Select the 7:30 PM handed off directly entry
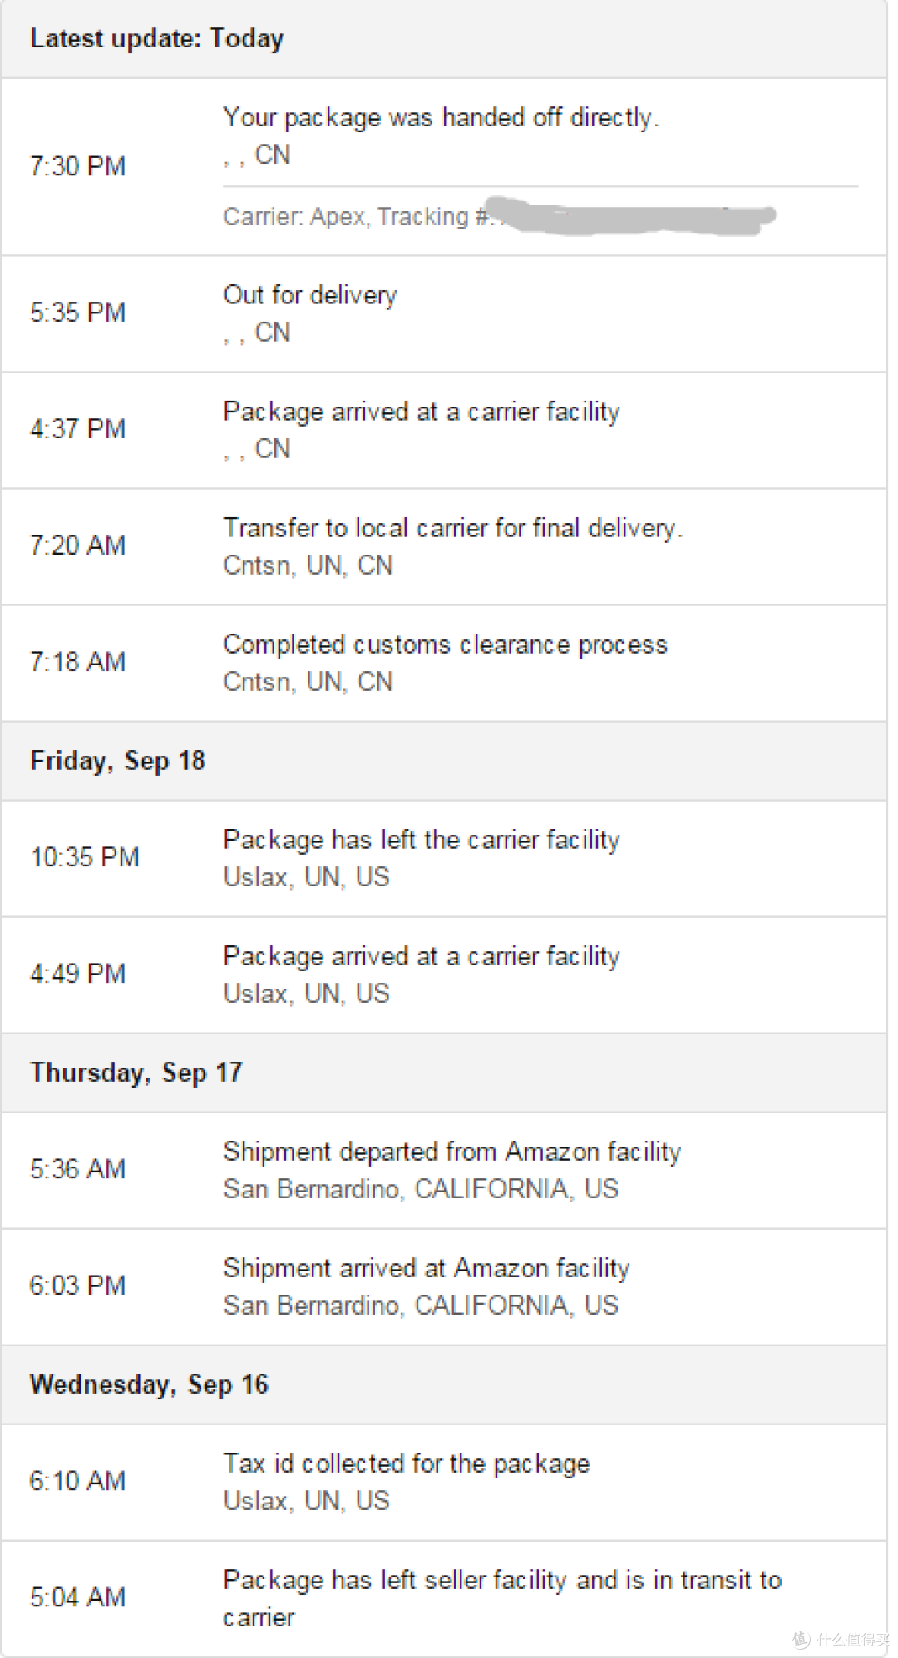 (x=444, y=167)
